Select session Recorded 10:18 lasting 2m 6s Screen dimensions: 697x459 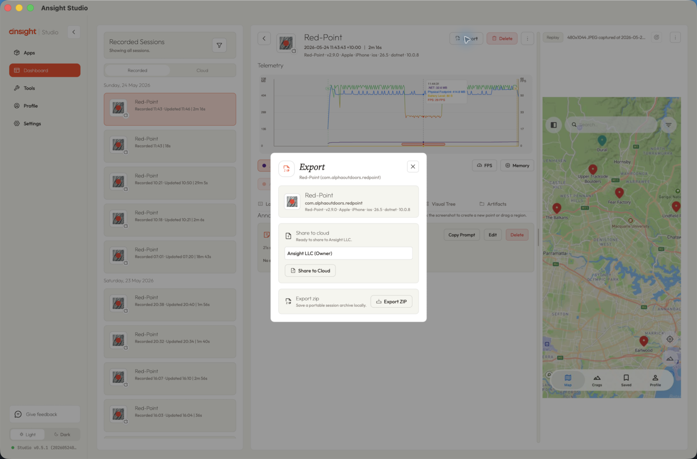coord(170,220)
